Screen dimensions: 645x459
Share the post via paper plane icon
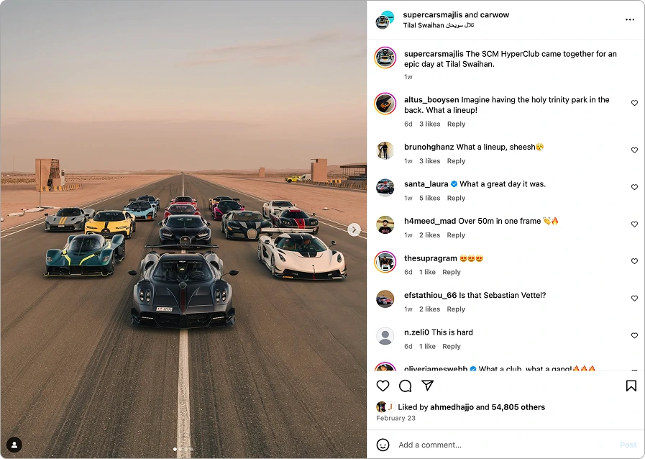coord(428,386)
